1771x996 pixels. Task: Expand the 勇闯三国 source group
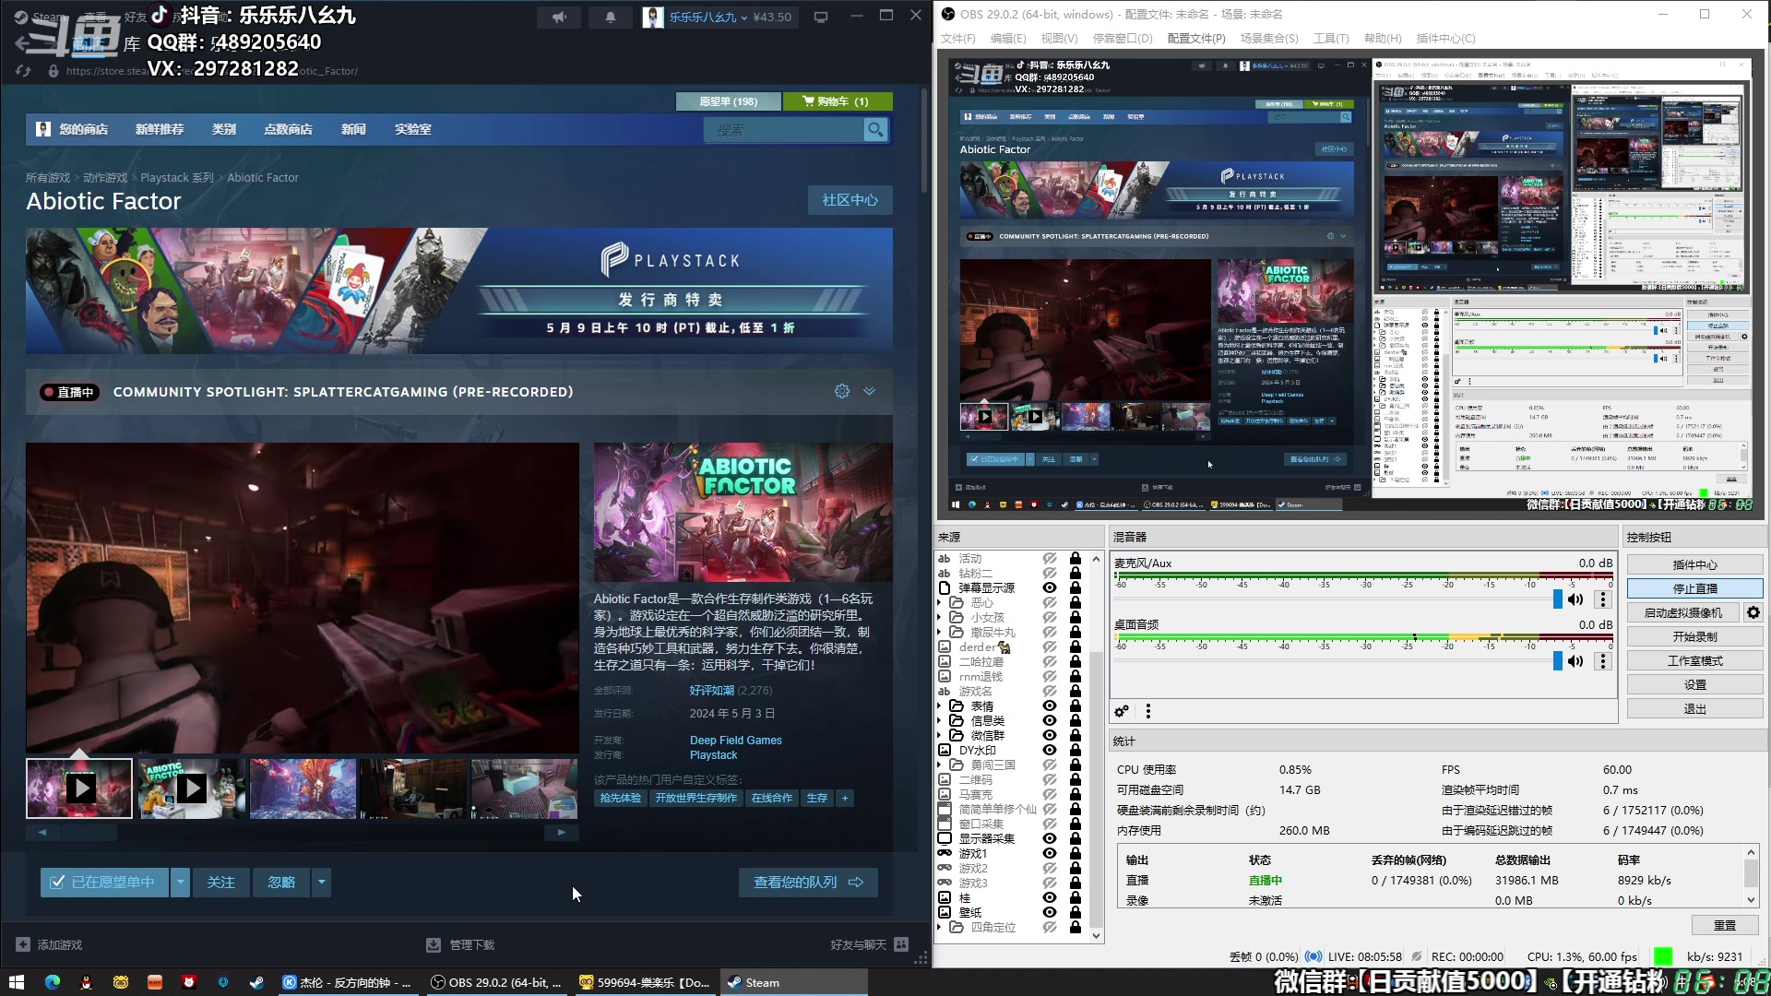coord(940,765)
